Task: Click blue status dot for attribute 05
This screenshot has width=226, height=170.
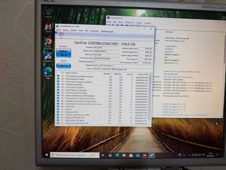Action: [x=58, y=76]
